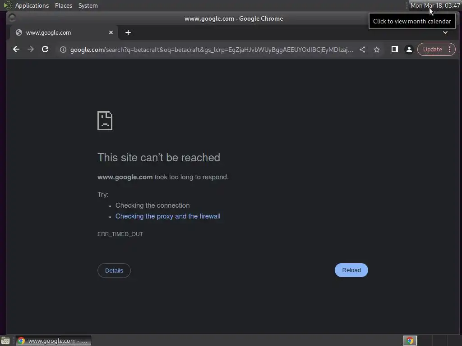
Task: Click the forward navigation arrow
Action: (31, 50)
